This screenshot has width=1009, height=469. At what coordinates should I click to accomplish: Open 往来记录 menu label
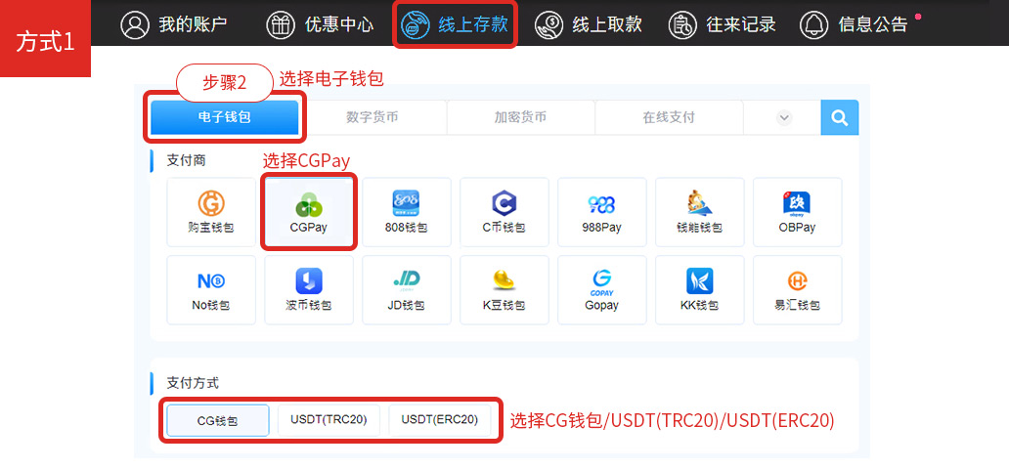(x=741, y=25)
